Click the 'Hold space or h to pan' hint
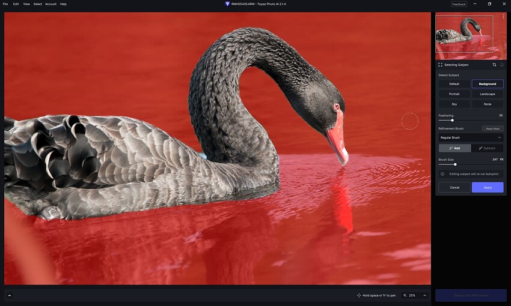The height and width of the screenshot is (306, 511). [x=379, y=295]
